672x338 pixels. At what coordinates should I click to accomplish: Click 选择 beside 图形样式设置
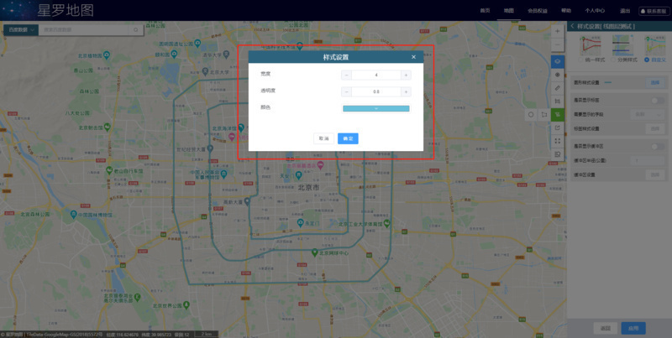click(x=655, y=83)
